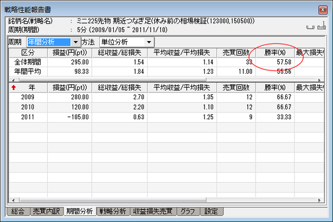Click the 295.00 profit value for 全体期間
This screenshot has width=333, height=222.
pos(80,62)
